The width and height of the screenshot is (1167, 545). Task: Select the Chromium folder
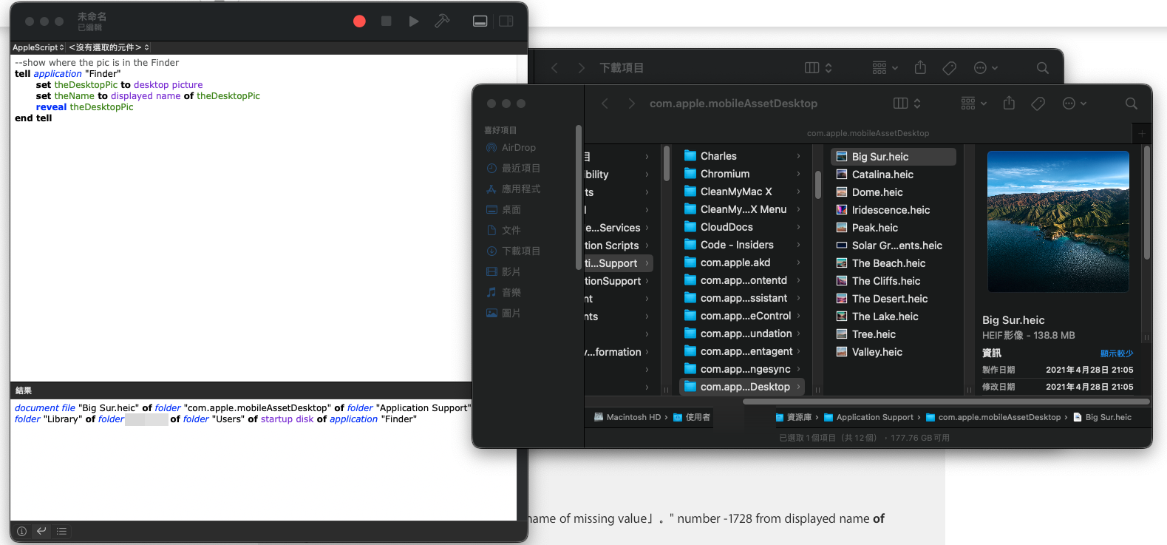(742, 174)
